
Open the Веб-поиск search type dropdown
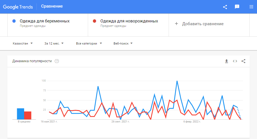(x=123, y=43)
